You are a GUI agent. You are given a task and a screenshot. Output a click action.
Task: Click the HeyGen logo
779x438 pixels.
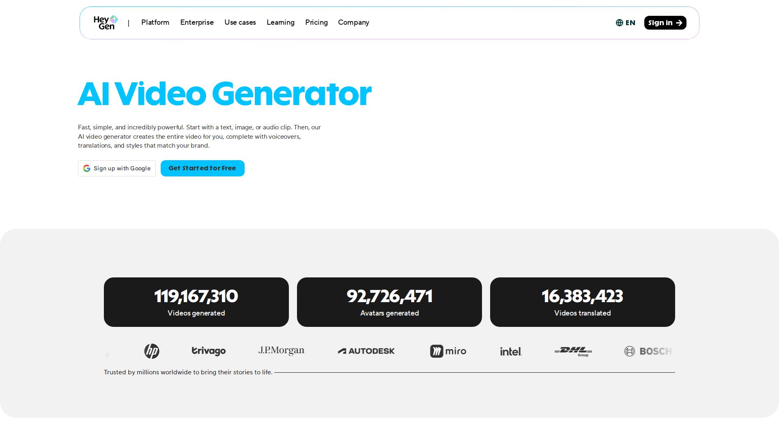[105, 23]
